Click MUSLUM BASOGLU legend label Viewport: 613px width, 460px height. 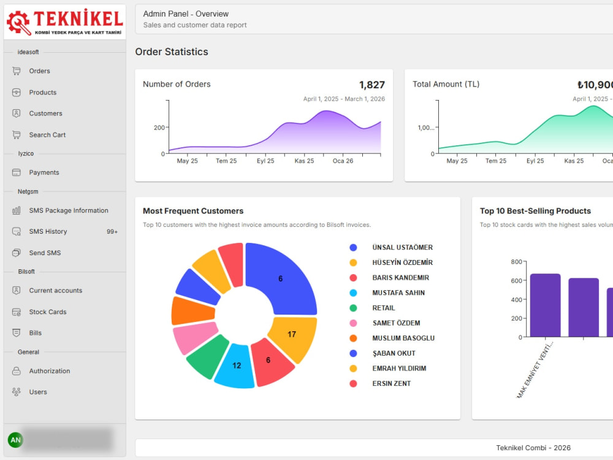[403, 338]
